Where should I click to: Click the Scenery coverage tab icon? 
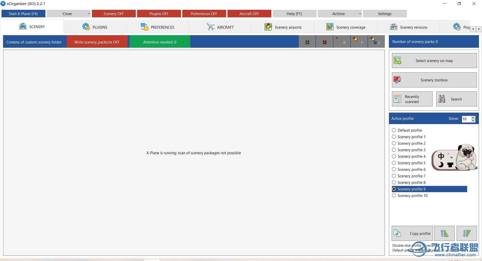coord(330,27)
